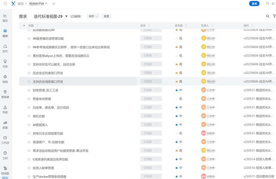
Task: Sort by the 迭代 column sort icon
Action: click(x=252, y=25)
